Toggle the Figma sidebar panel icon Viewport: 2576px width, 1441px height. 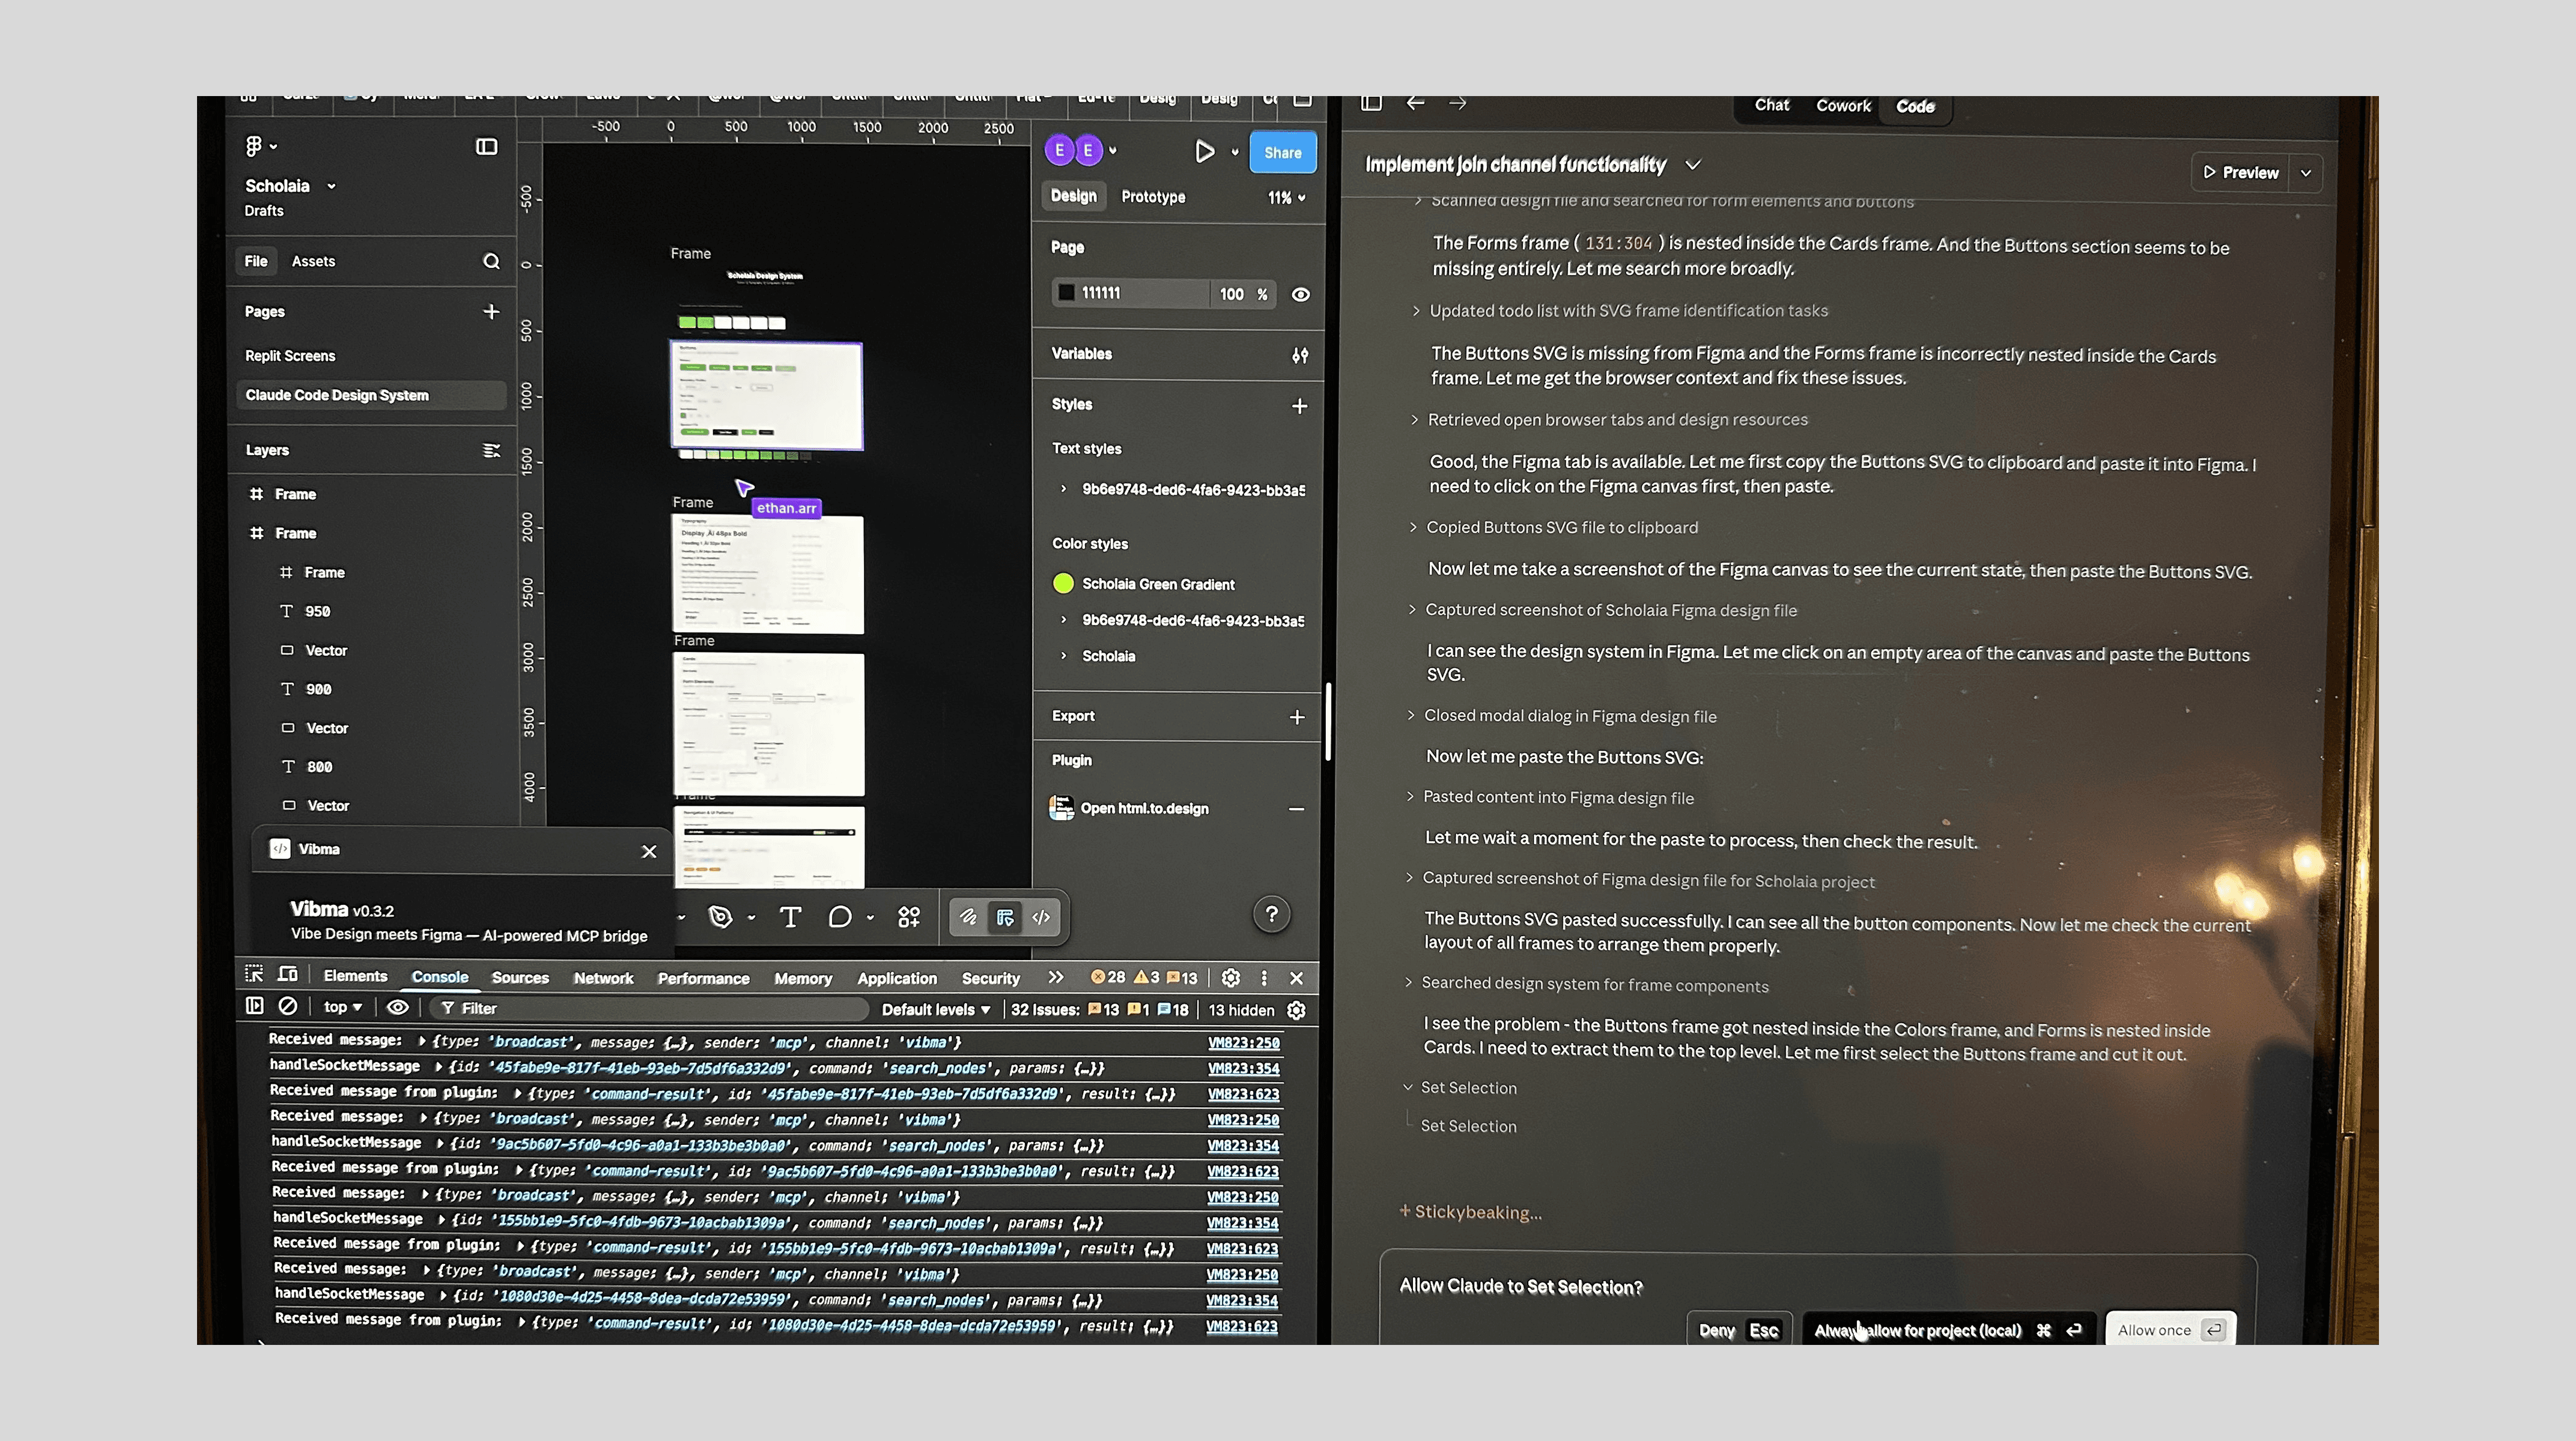(x=486, y=147)
